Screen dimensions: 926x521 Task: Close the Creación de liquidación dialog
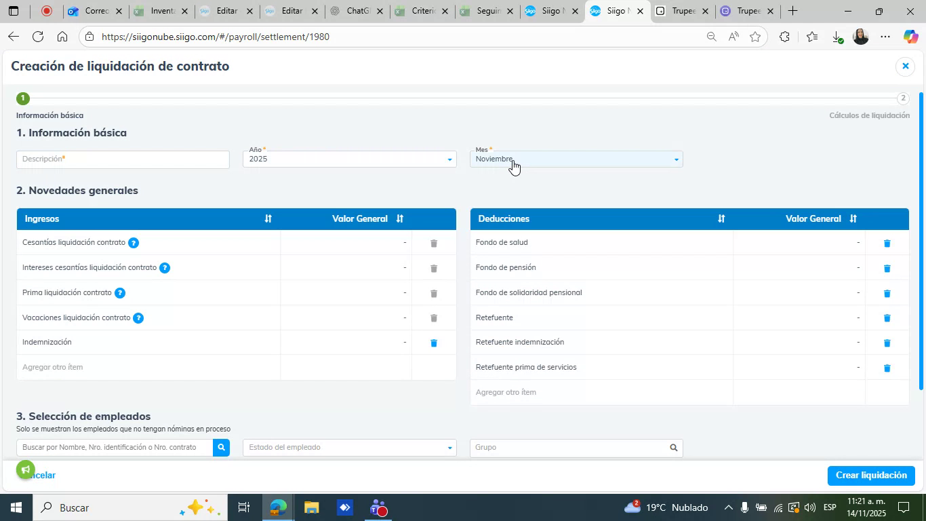tap(905, 66)
